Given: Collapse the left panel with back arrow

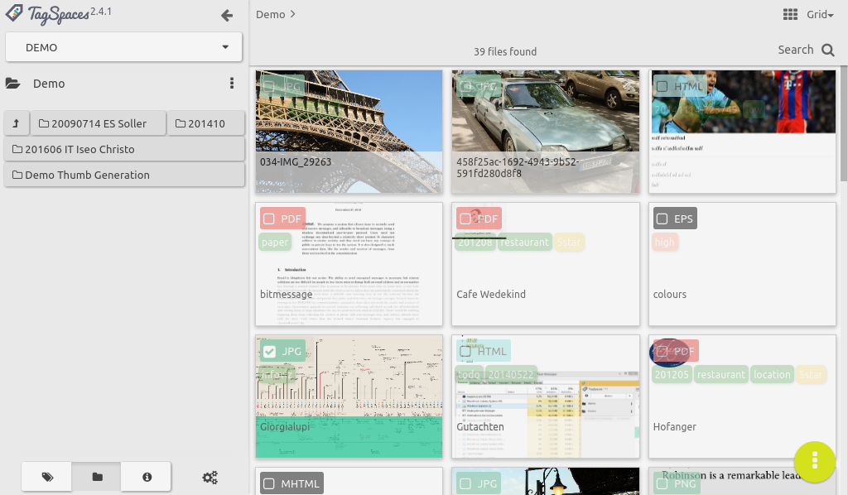Looking at the screenshot, I should pos(227,15).
